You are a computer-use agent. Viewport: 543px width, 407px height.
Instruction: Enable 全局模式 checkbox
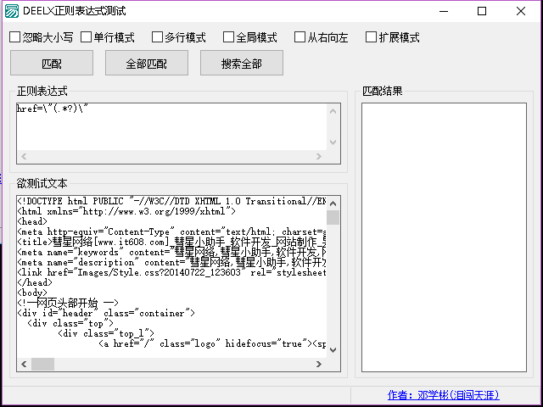(250, 37)
